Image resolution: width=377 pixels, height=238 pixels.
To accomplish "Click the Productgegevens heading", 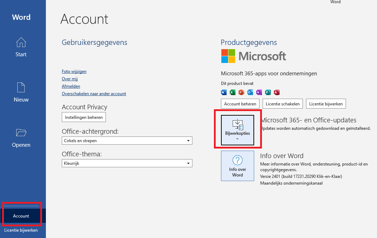I will point(249,42).
